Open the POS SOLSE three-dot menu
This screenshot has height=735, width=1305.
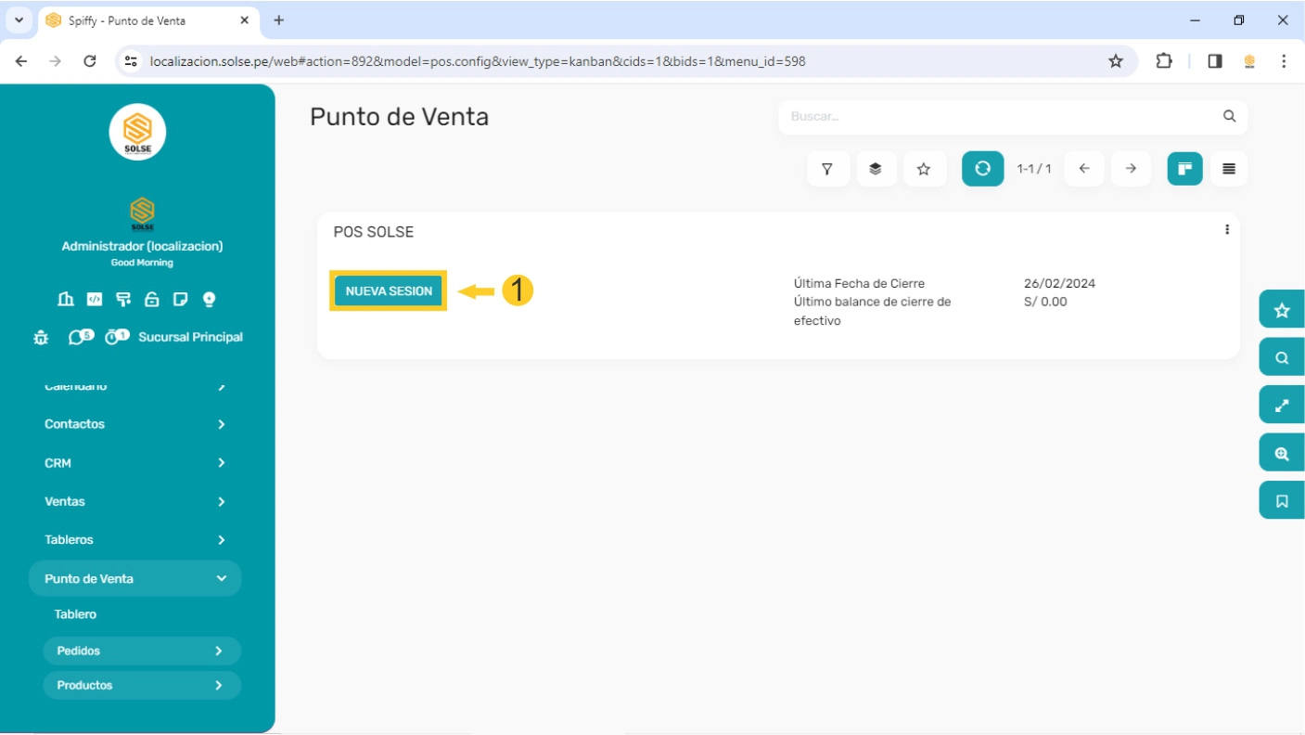click(1227, 230)
